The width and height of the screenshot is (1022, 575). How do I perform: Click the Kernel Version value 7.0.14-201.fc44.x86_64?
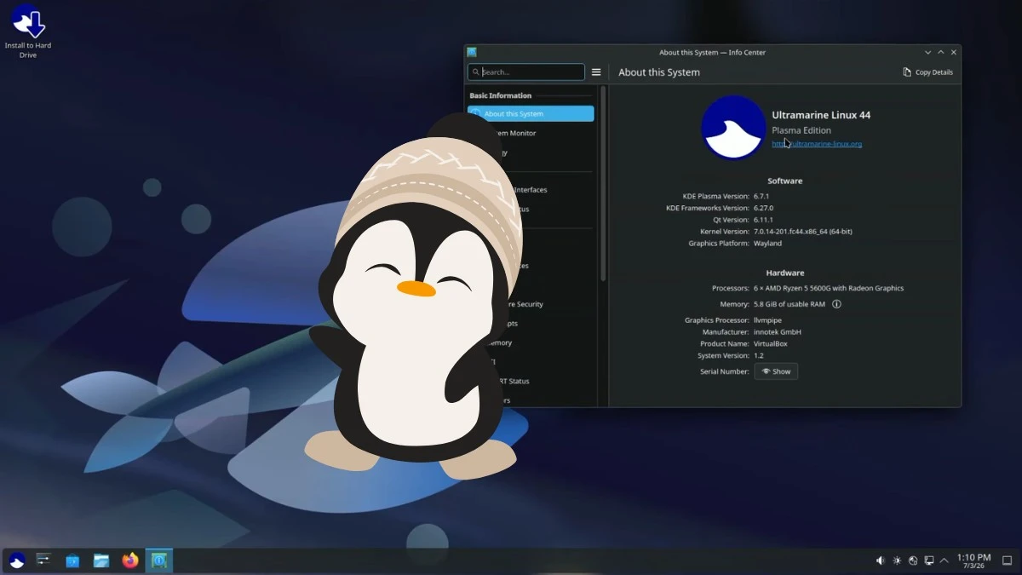point(803,232)
